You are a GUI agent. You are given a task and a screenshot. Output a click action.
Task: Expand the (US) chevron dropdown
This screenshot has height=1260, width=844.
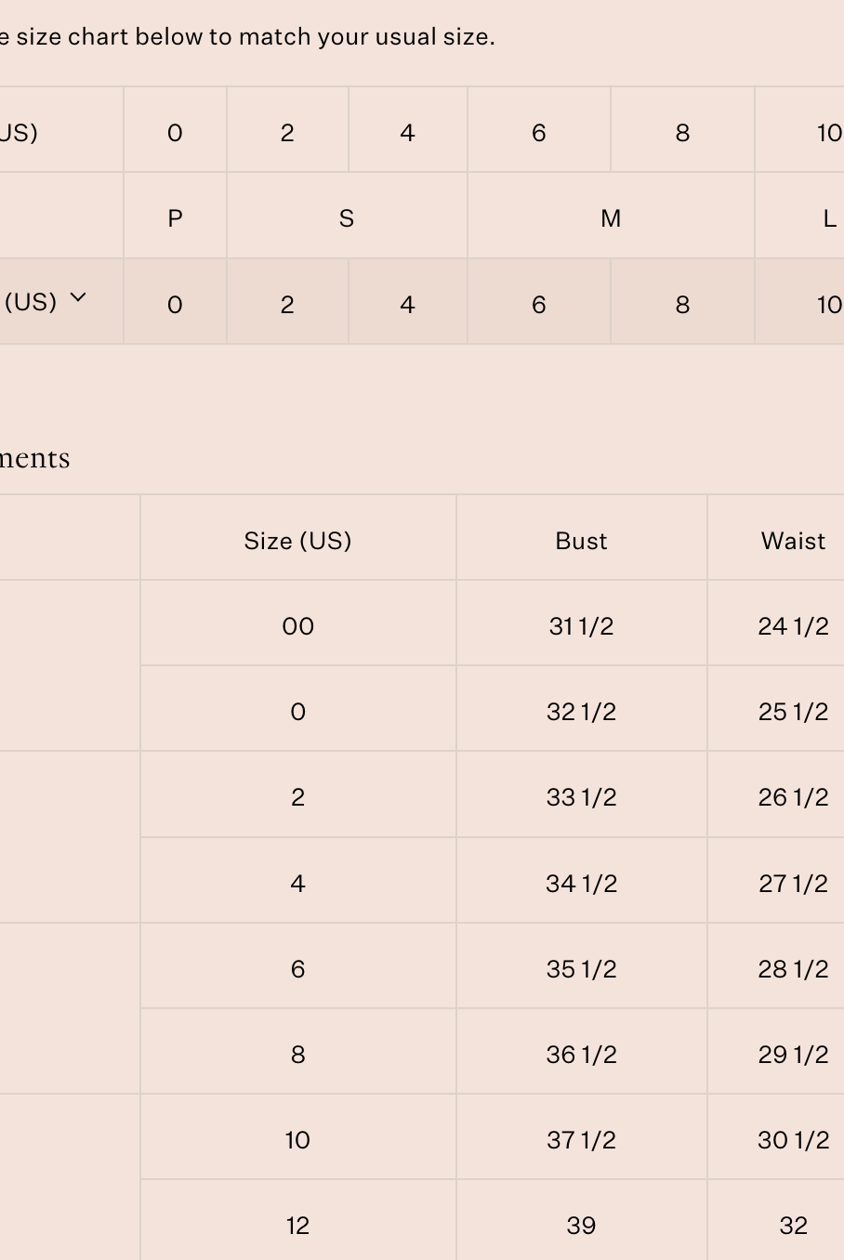pos(78,298)
